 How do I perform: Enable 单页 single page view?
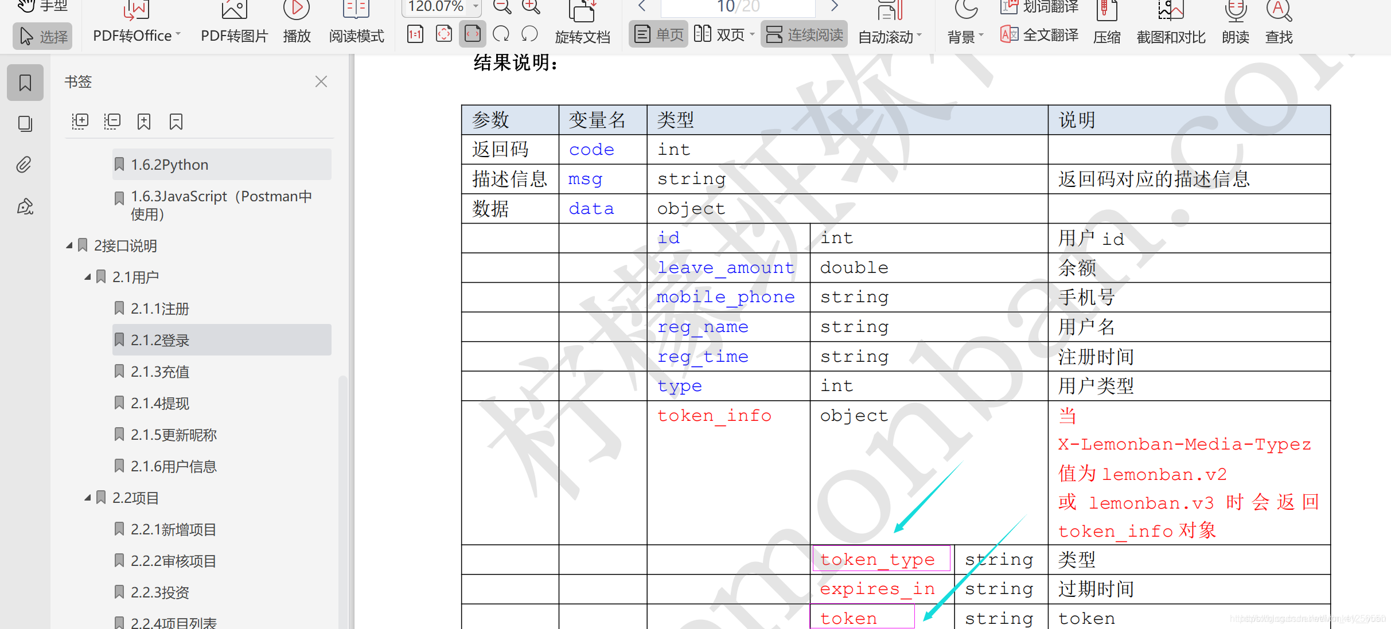(x=659, y=34)
